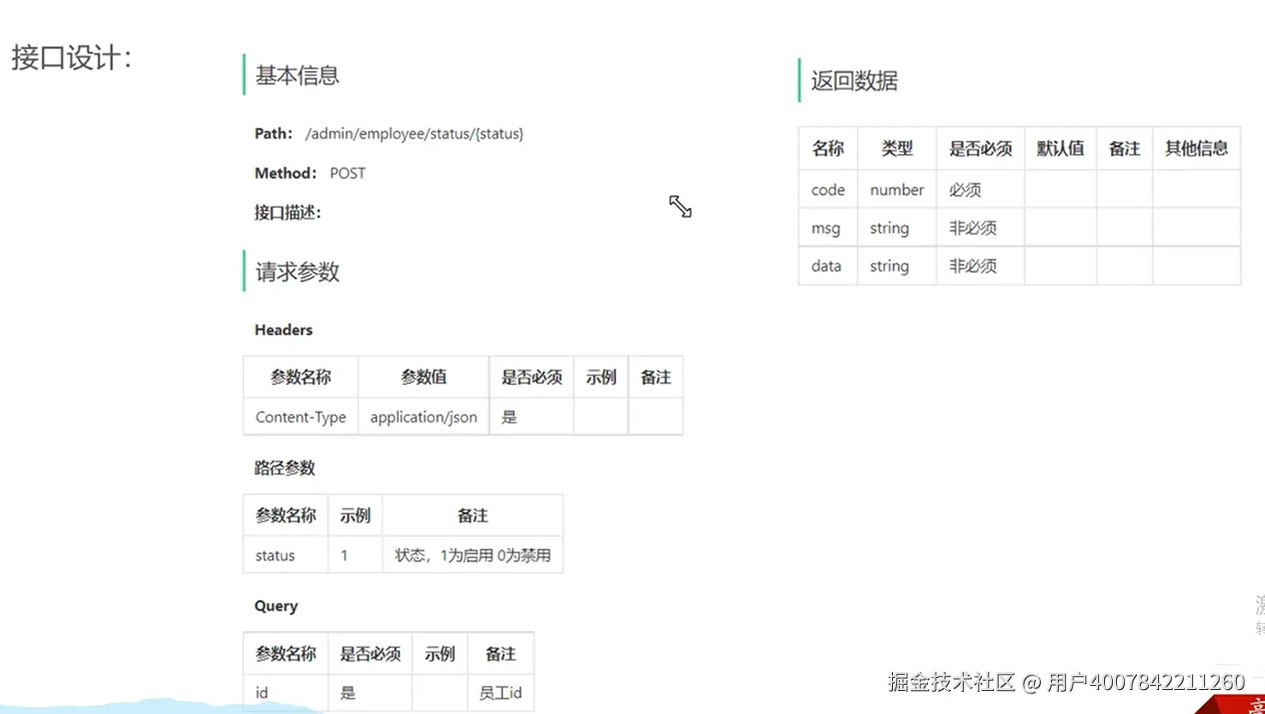The image size is (1265, 714).
Task: Click the id parameter cell in Query table
Action: click(285, 693)
